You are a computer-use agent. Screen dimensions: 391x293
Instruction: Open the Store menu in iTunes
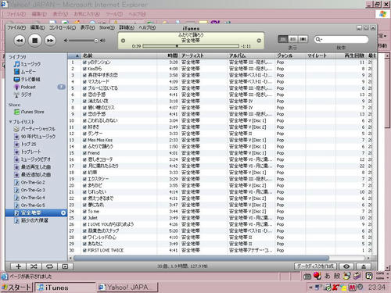point(106,27)
